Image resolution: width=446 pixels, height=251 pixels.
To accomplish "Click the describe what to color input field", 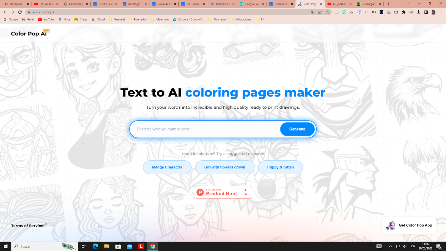I will 206,129.
